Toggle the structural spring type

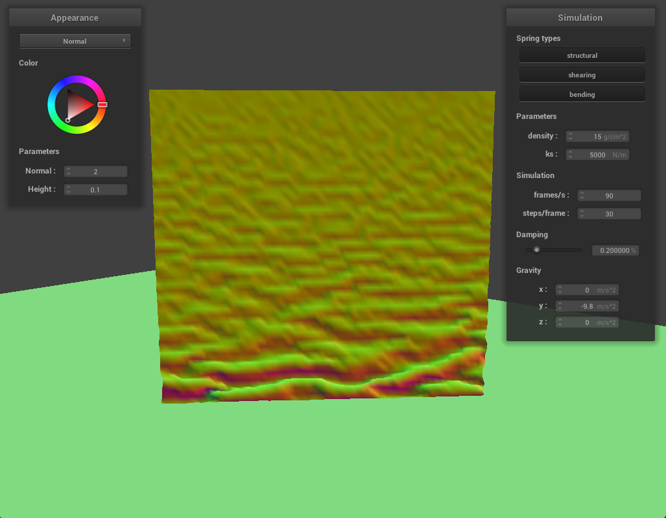coord(581,55)
